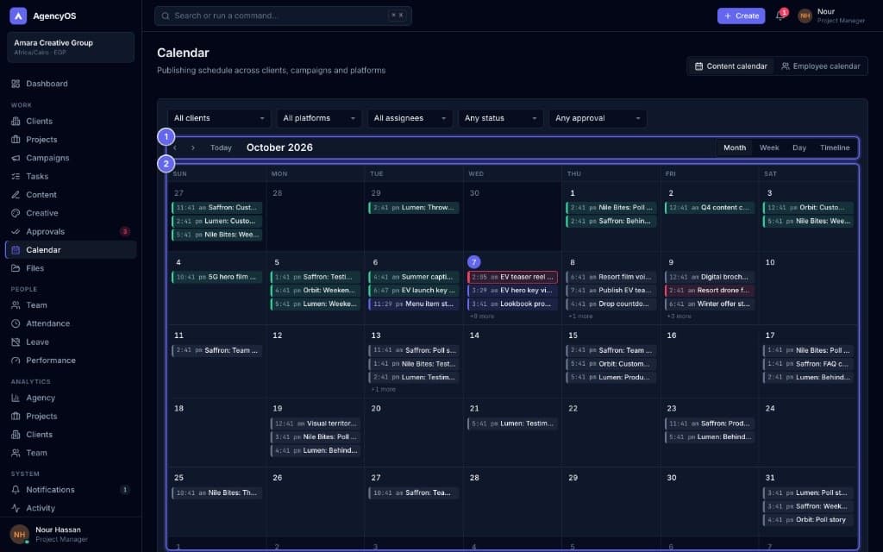Image resolution: width=883 pixels, height=552 pixels.
Task: Open the Analytics Agency chart icon
Action: click(x=16, y=398)
